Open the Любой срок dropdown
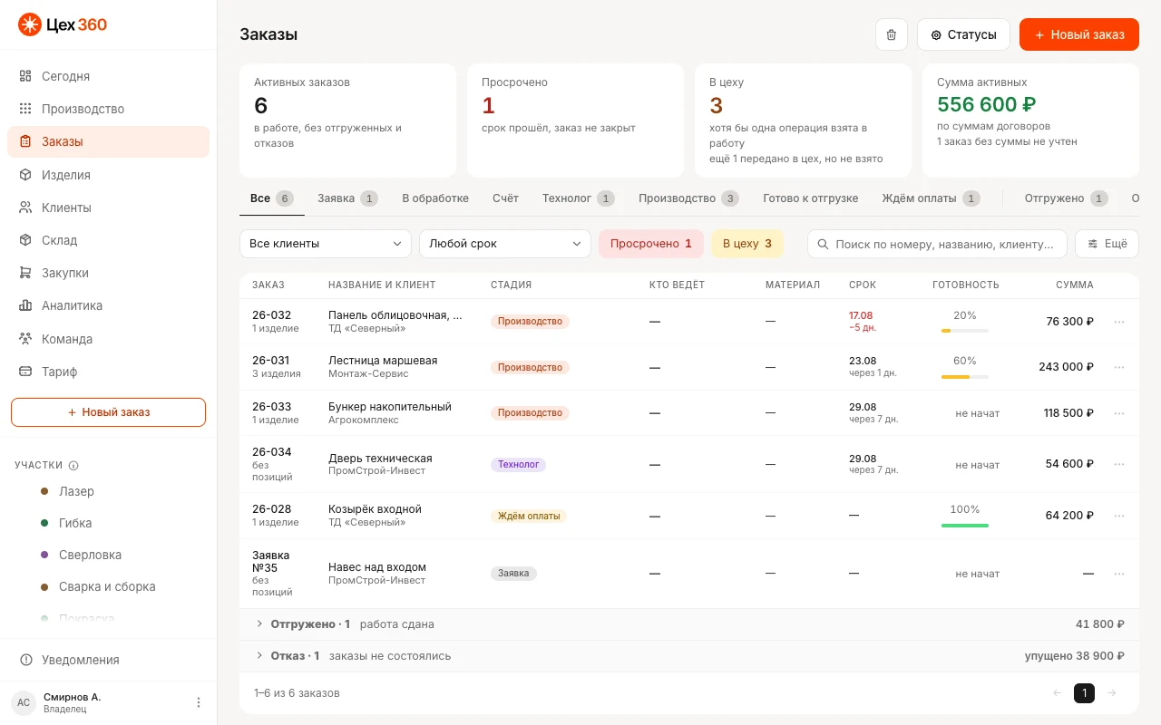Viewport: 1161px width, 725px height. point(505,244)
